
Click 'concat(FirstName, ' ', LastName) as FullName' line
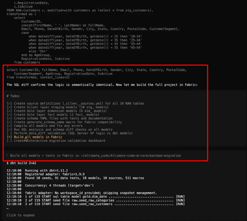[63, 25]
